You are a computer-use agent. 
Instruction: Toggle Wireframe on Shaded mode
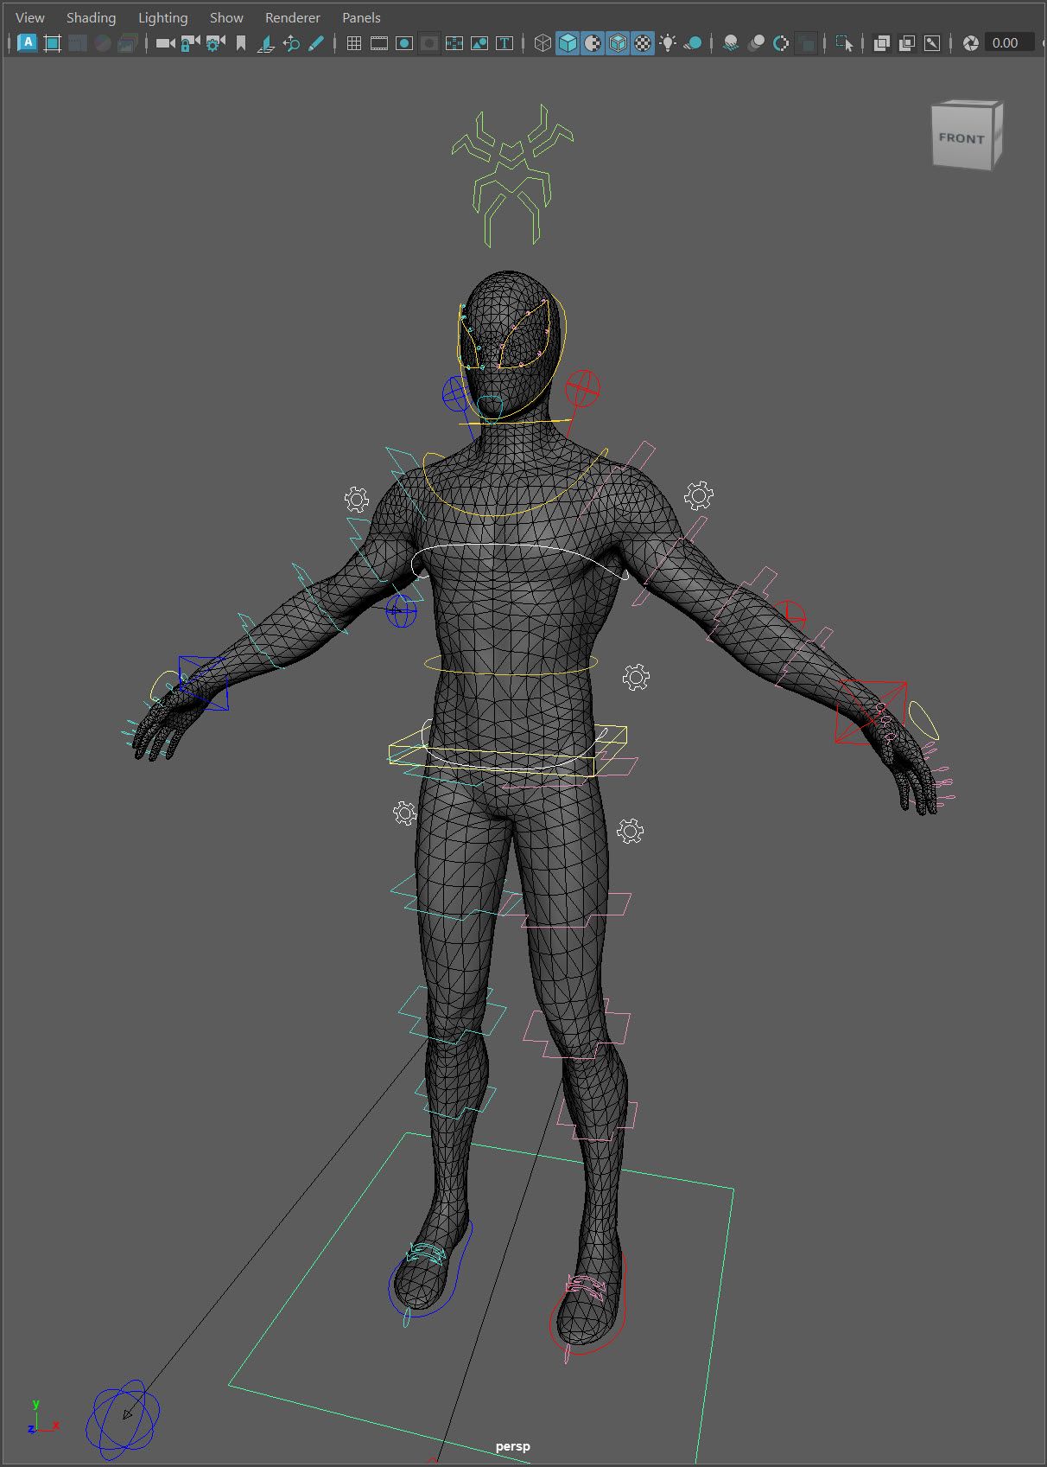tap(618, 43)
